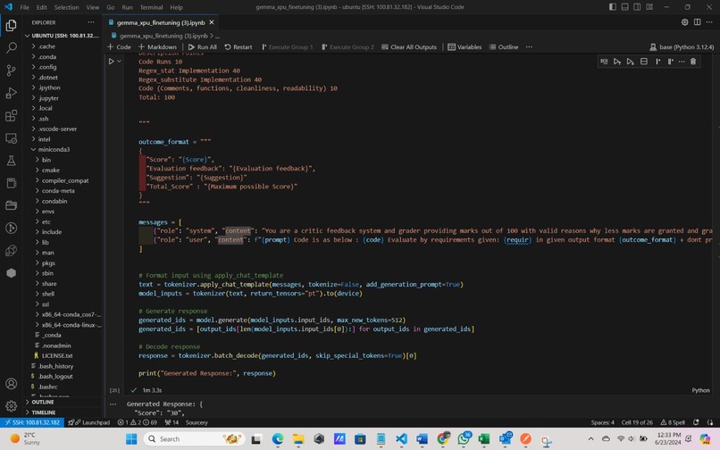Screen dimensions: 720x450
Task: Click Run All in notebook toolbar
Action: (203, 46)
